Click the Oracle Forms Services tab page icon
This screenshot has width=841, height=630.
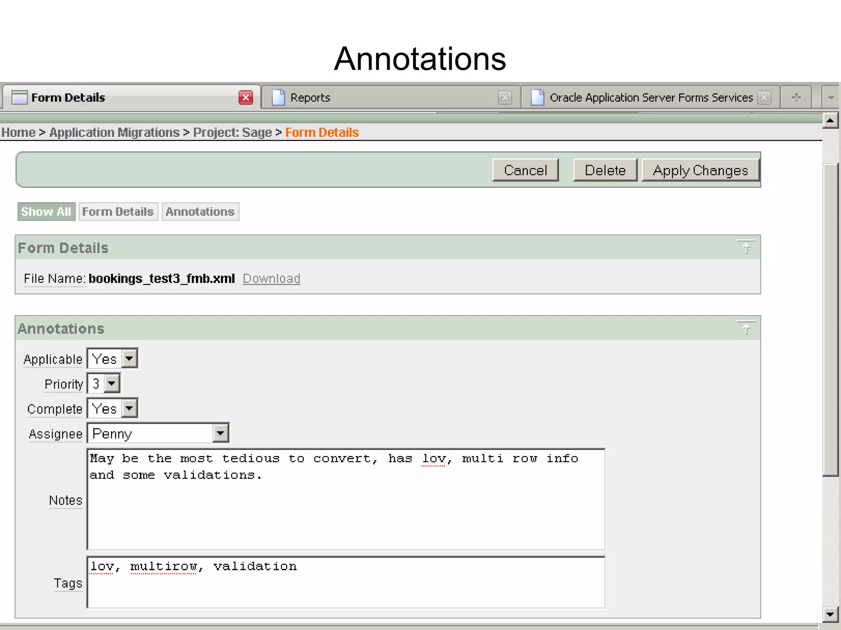click(538, 98)
